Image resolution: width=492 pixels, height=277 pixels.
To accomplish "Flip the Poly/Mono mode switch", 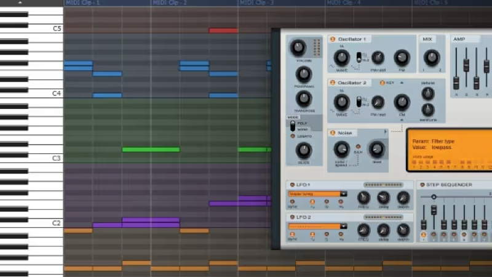I will [293, 126].
